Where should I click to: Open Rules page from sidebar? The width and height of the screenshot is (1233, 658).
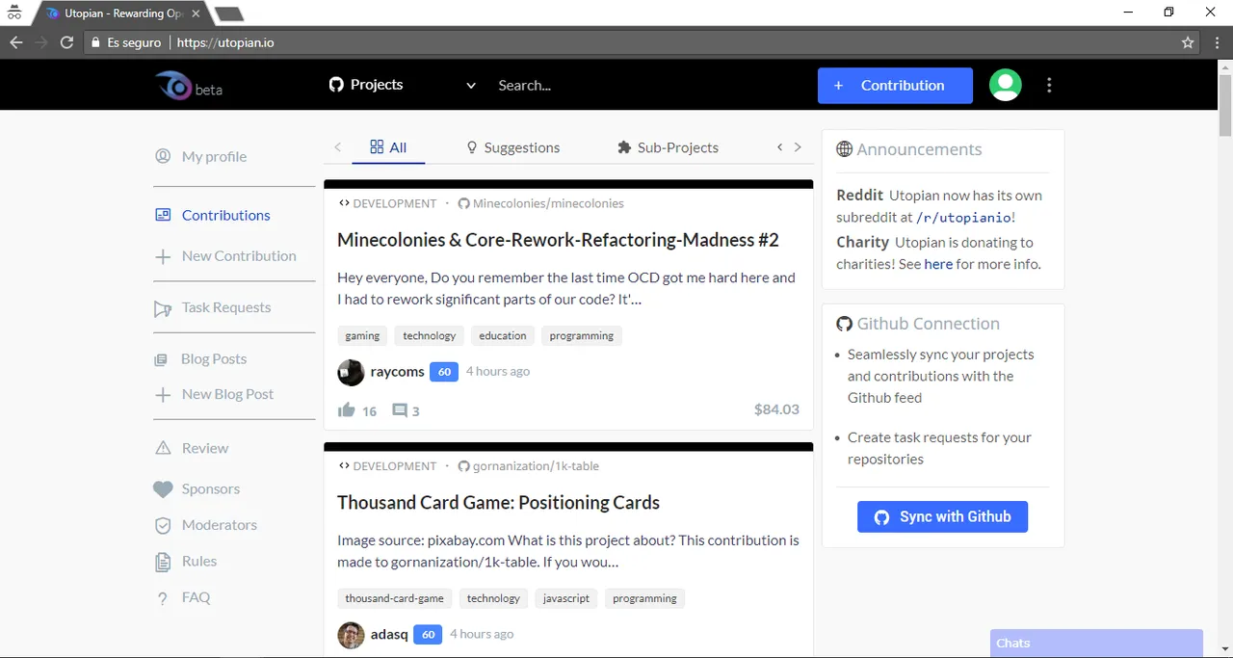(186, 561)
